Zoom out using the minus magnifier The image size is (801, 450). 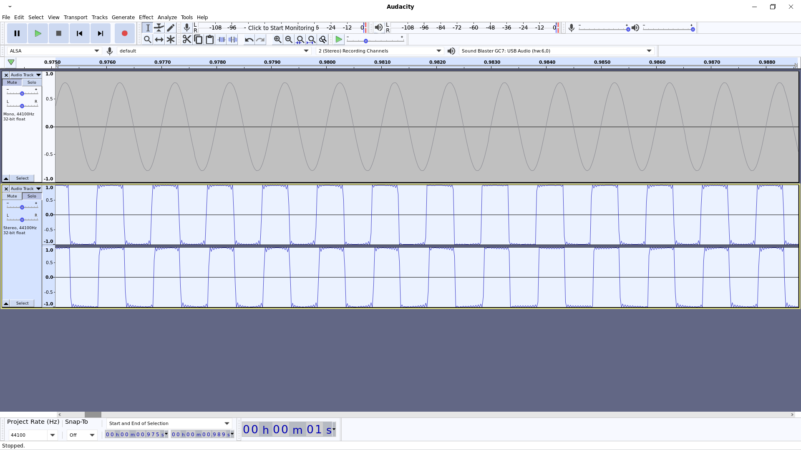[289, 40]
